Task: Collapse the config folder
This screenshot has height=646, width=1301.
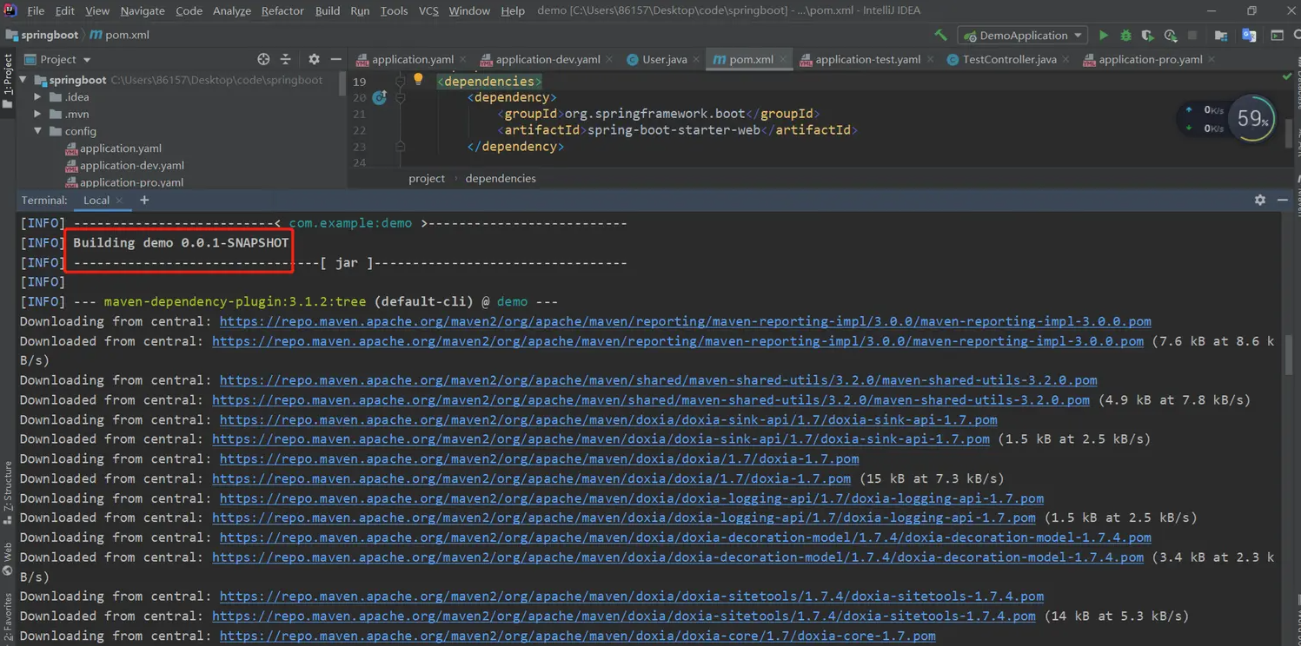Action: pos(38,131)
